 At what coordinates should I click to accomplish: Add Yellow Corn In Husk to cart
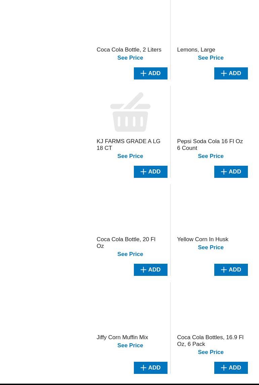coord(231,270)
